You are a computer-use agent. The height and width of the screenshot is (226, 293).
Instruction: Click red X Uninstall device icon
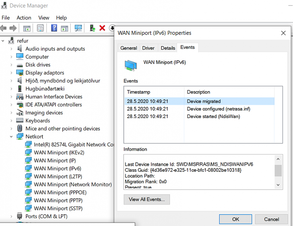102,28
